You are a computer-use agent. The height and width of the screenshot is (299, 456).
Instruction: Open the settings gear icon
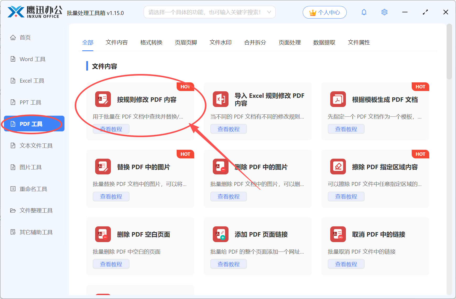pos(384,12)
